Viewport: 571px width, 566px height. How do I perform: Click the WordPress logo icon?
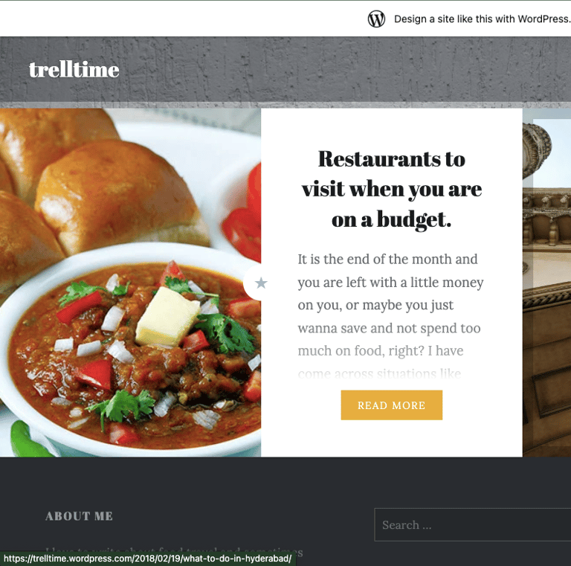coord(376,19)
